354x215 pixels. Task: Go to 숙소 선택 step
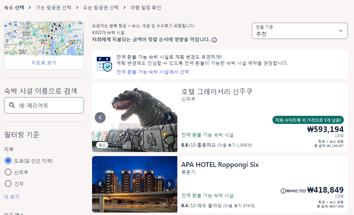coord(14,7)
